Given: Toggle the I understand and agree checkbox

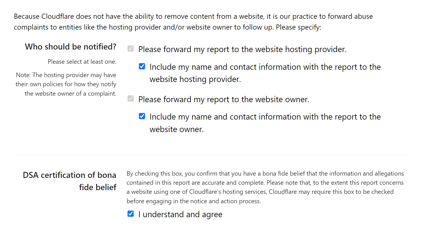Looking at the screenshot, I should pyautogui.click(x=130, y=214).
